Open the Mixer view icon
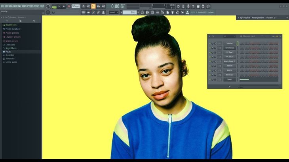The height and width of the screenshot is (162, 289). 158,12
